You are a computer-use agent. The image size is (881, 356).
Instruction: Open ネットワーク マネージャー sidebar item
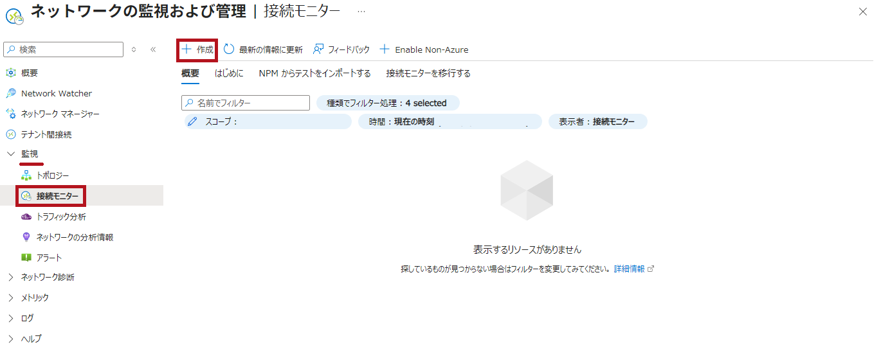click(60, 114)
